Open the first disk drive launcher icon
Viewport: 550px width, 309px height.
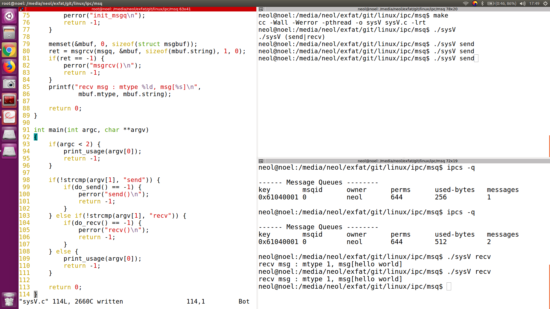click(x=9, y=134)
